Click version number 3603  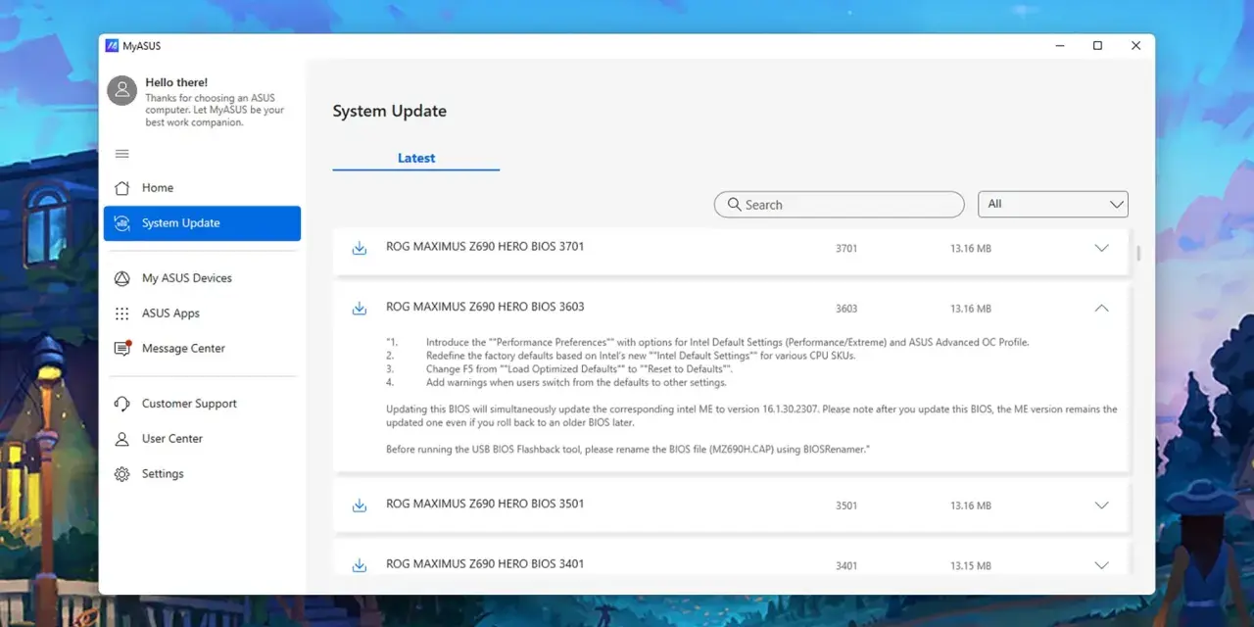tap(846, 309)
